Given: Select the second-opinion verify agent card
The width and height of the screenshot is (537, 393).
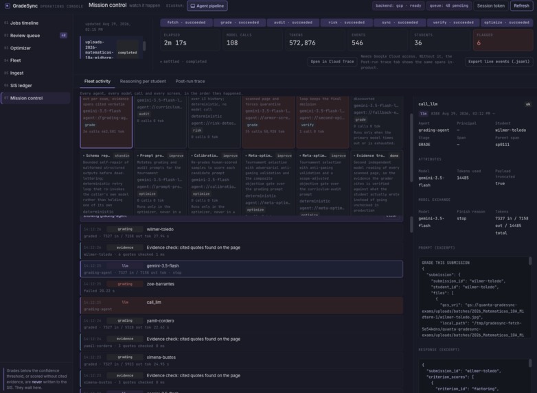Looking at the screenshot, I should coord(323,122).
